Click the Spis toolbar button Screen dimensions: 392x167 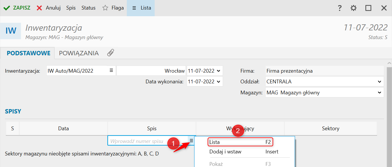point(71,8)
